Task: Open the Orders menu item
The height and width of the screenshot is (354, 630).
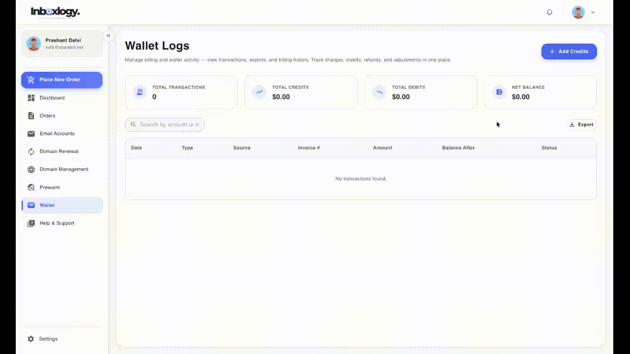Action: [x=62, y=116]
